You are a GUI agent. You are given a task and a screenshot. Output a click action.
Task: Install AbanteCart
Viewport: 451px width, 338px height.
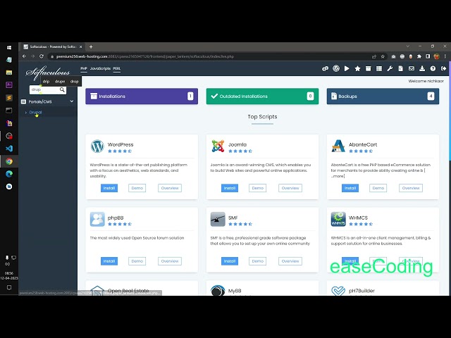tap(350, 188)
